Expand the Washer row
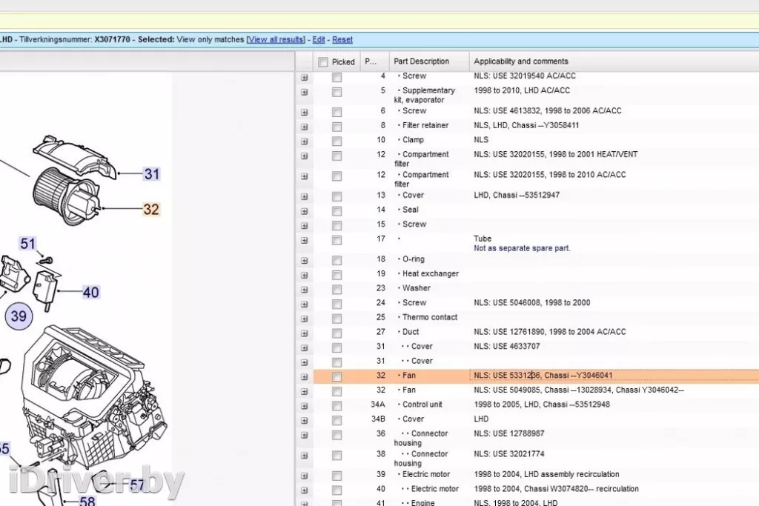Screen dimensions: 759x506 coord(304,289)
